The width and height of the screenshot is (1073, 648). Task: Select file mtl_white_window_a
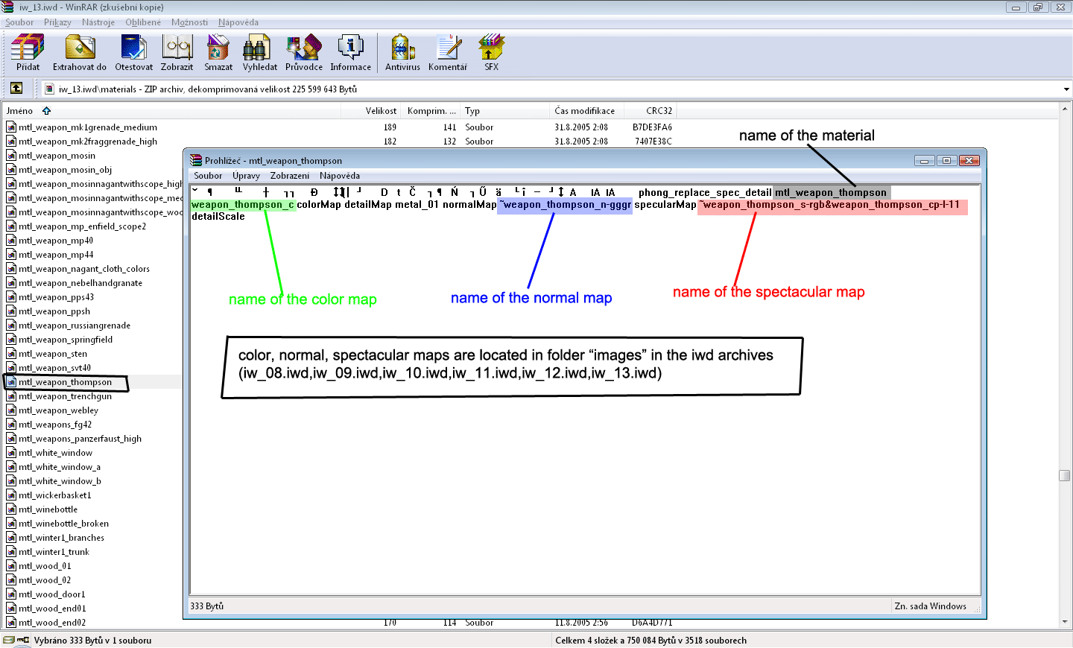(60, 467)
